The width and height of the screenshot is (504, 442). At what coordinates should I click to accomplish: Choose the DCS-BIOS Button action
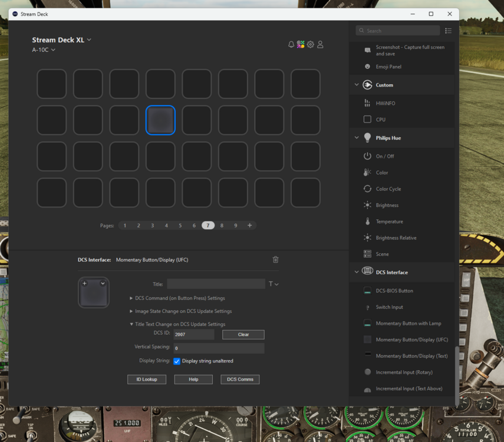point(394,291)
